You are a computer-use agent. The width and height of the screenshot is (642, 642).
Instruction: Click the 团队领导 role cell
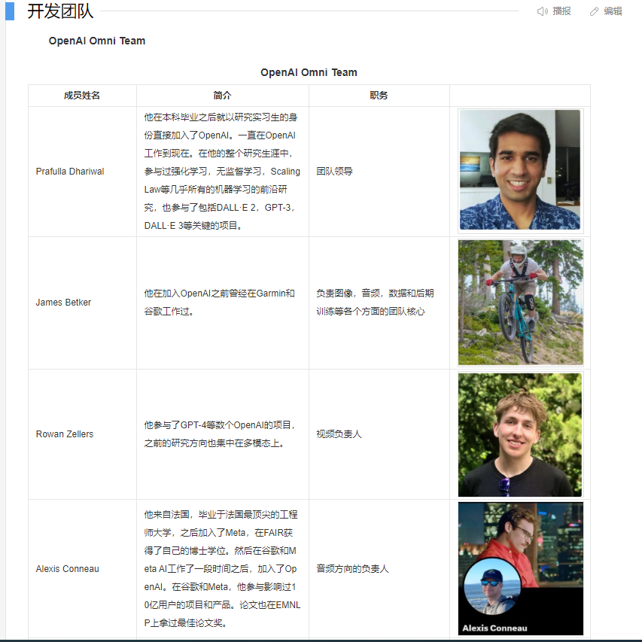click(x=334, y=171)
